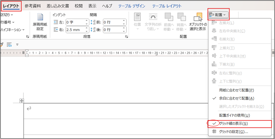Open the 段落 dialog launcher

pos(126,37)
